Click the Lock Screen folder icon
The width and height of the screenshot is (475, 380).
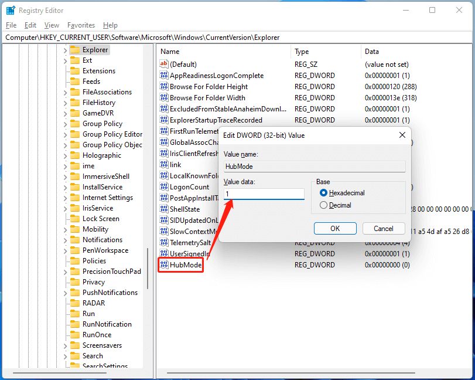point(75,219)
